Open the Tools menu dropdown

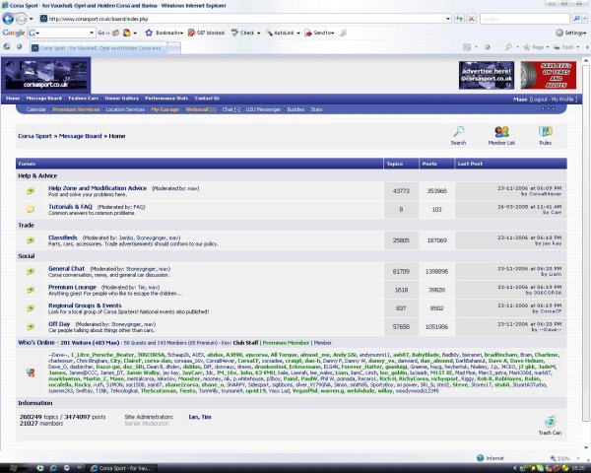567,47
